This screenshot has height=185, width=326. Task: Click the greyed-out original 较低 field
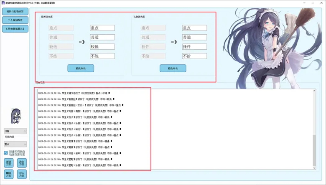click(61, 47)
